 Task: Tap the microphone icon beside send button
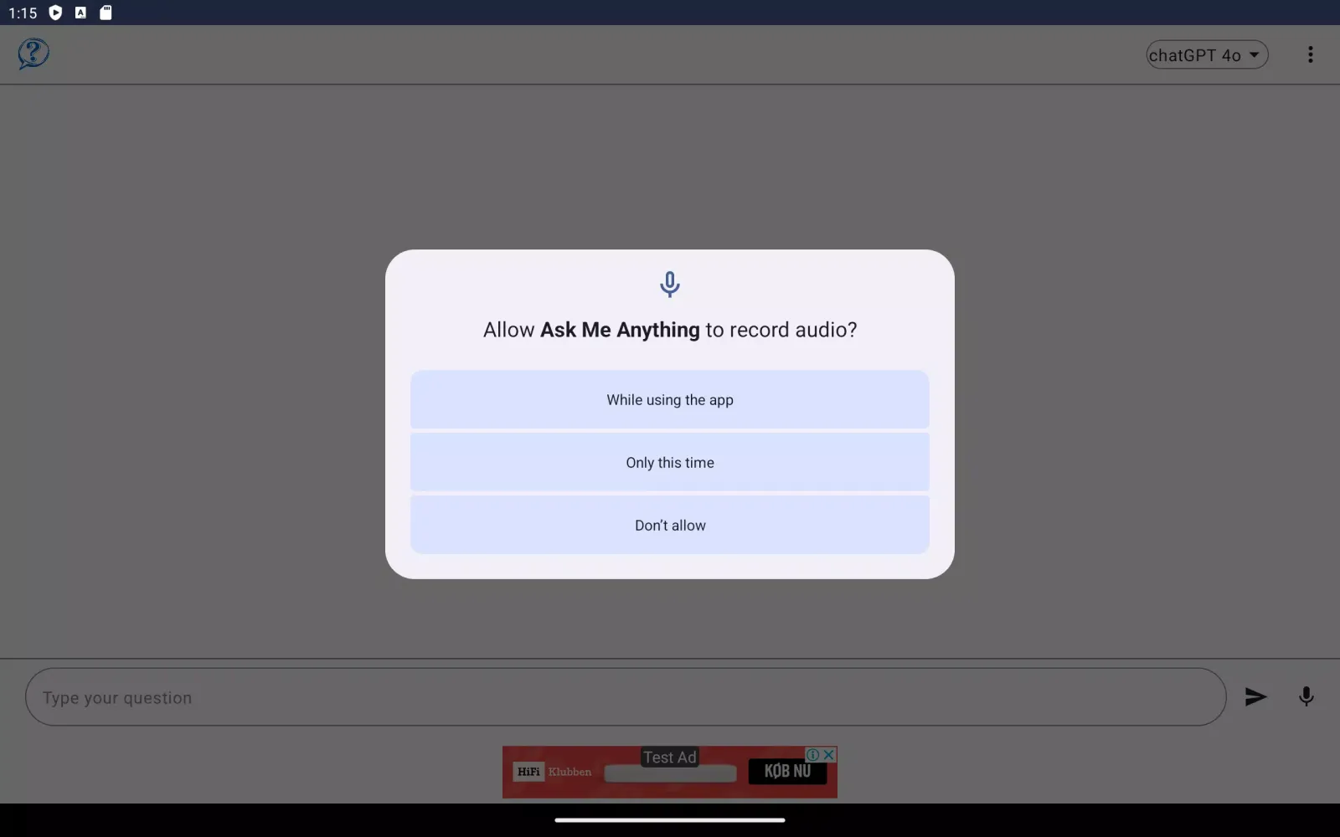[x=1306, y=696]
